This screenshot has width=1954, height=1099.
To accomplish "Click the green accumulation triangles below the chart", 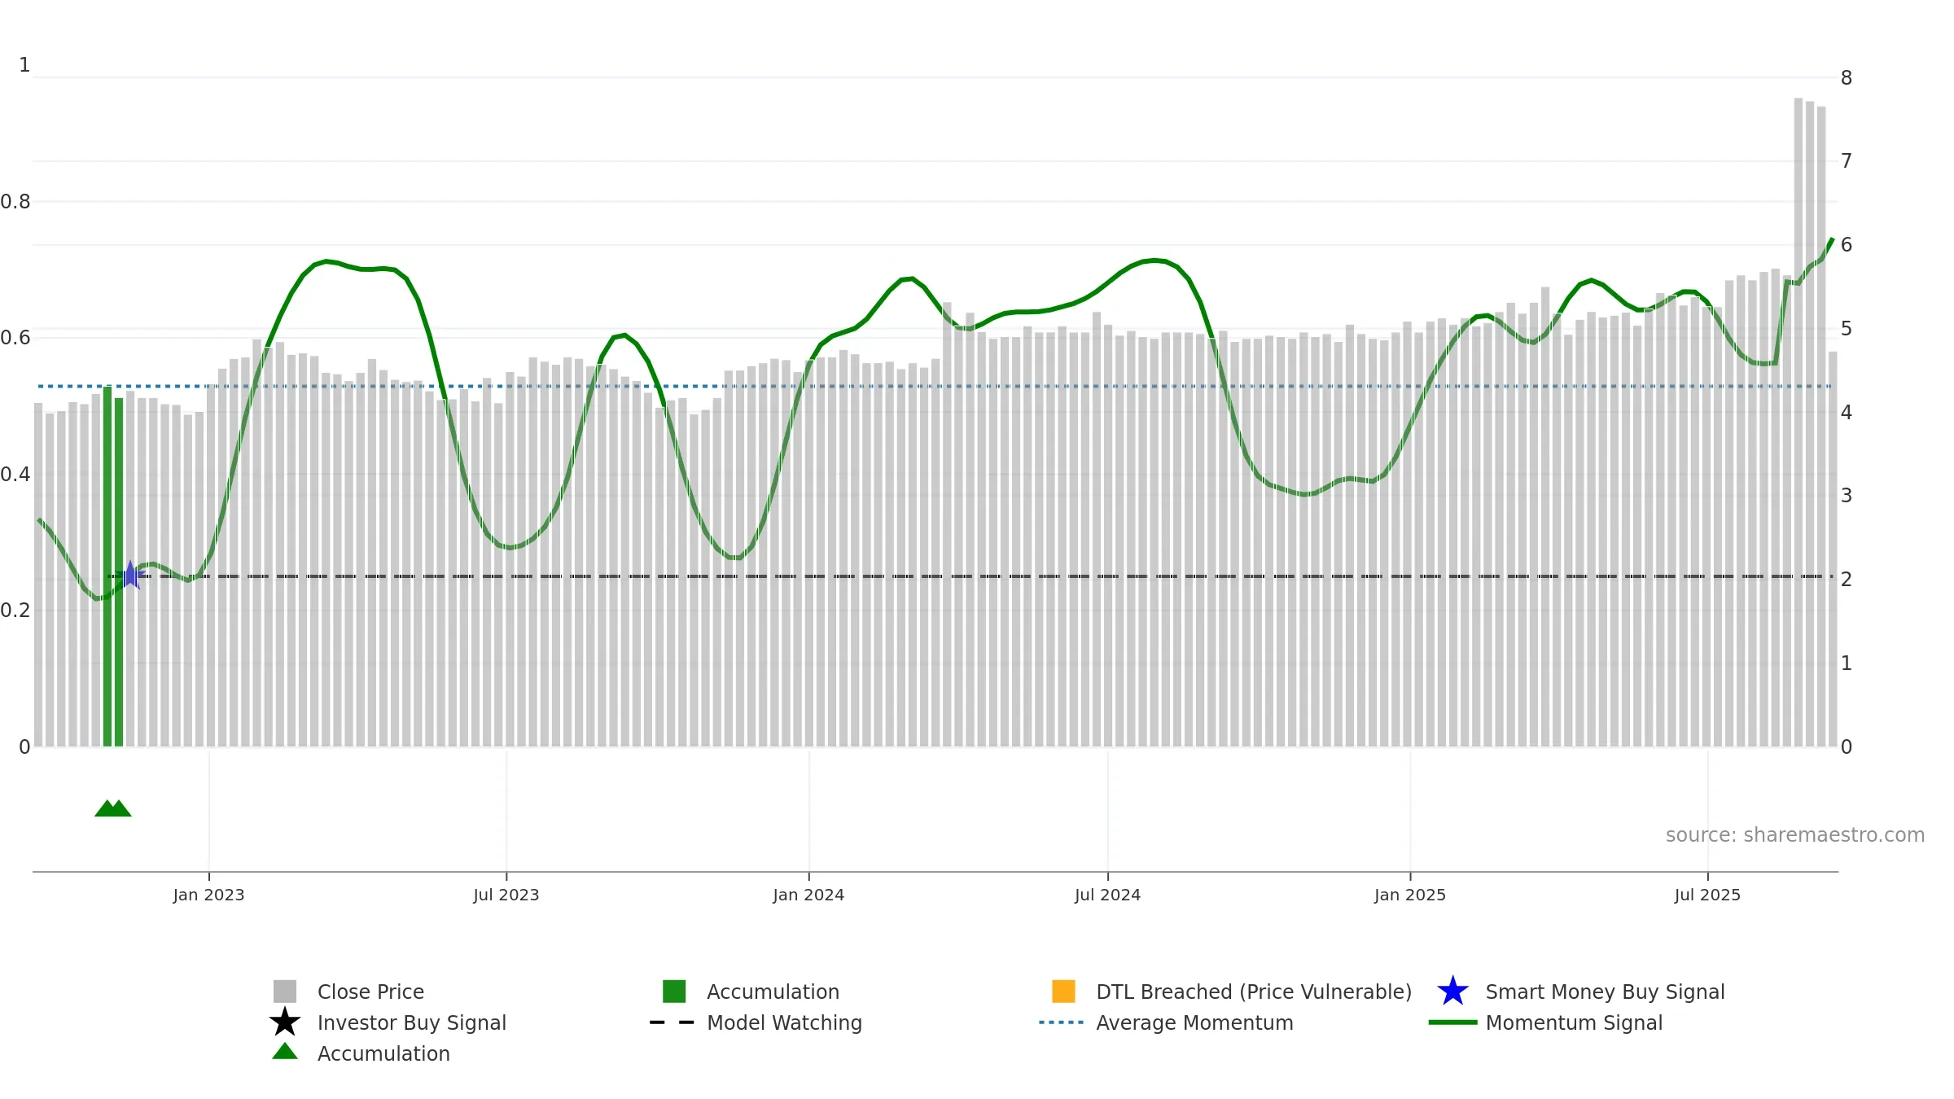I will click(x=113, y=808).
